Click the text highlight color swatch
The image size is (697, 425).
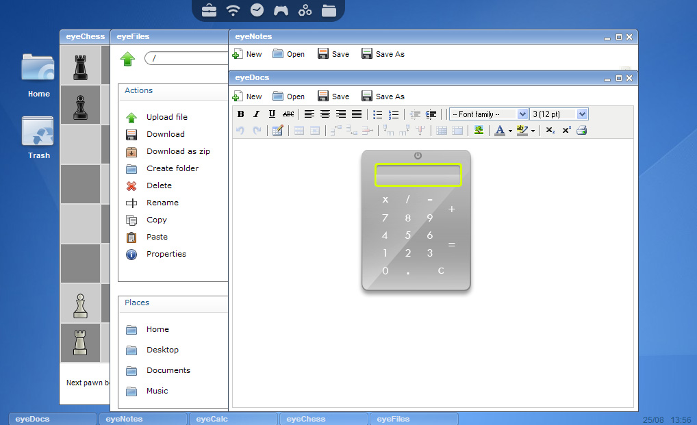coord(522,130)
